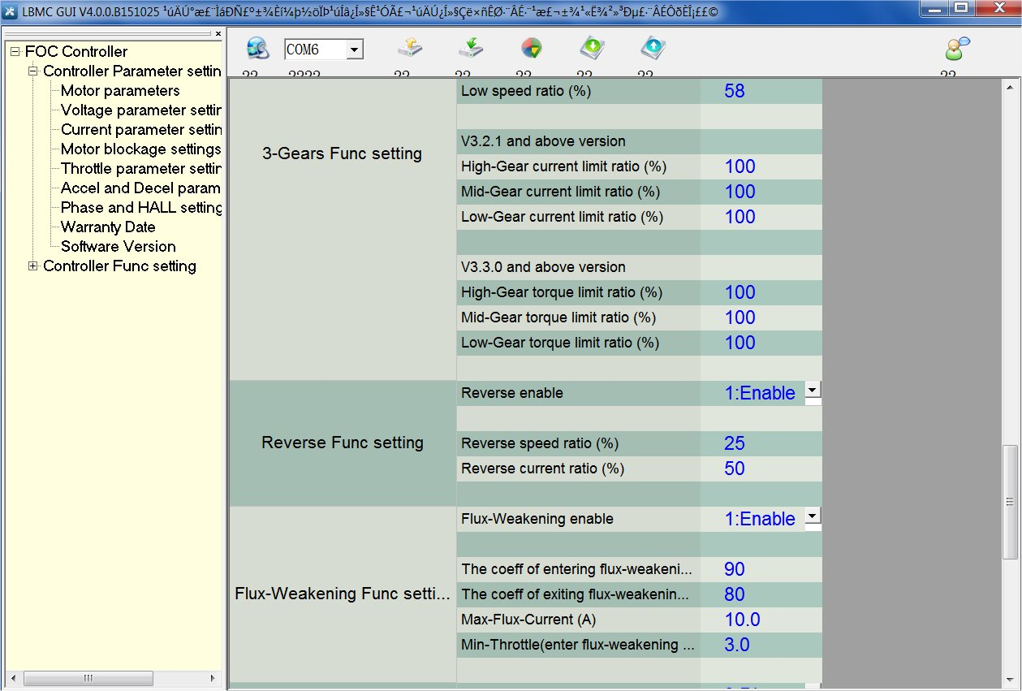Open Software Version tree item
The image size is (1022, 691).
(x=118, y=247)
